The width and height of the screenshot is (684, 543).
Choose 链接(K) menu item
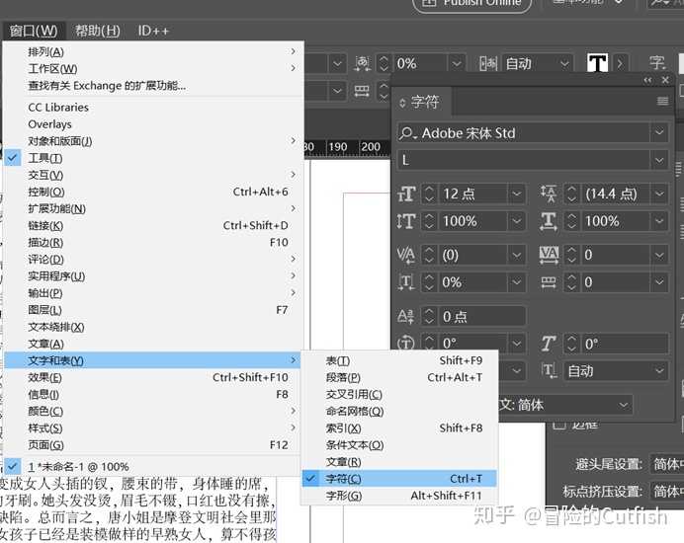152,226
